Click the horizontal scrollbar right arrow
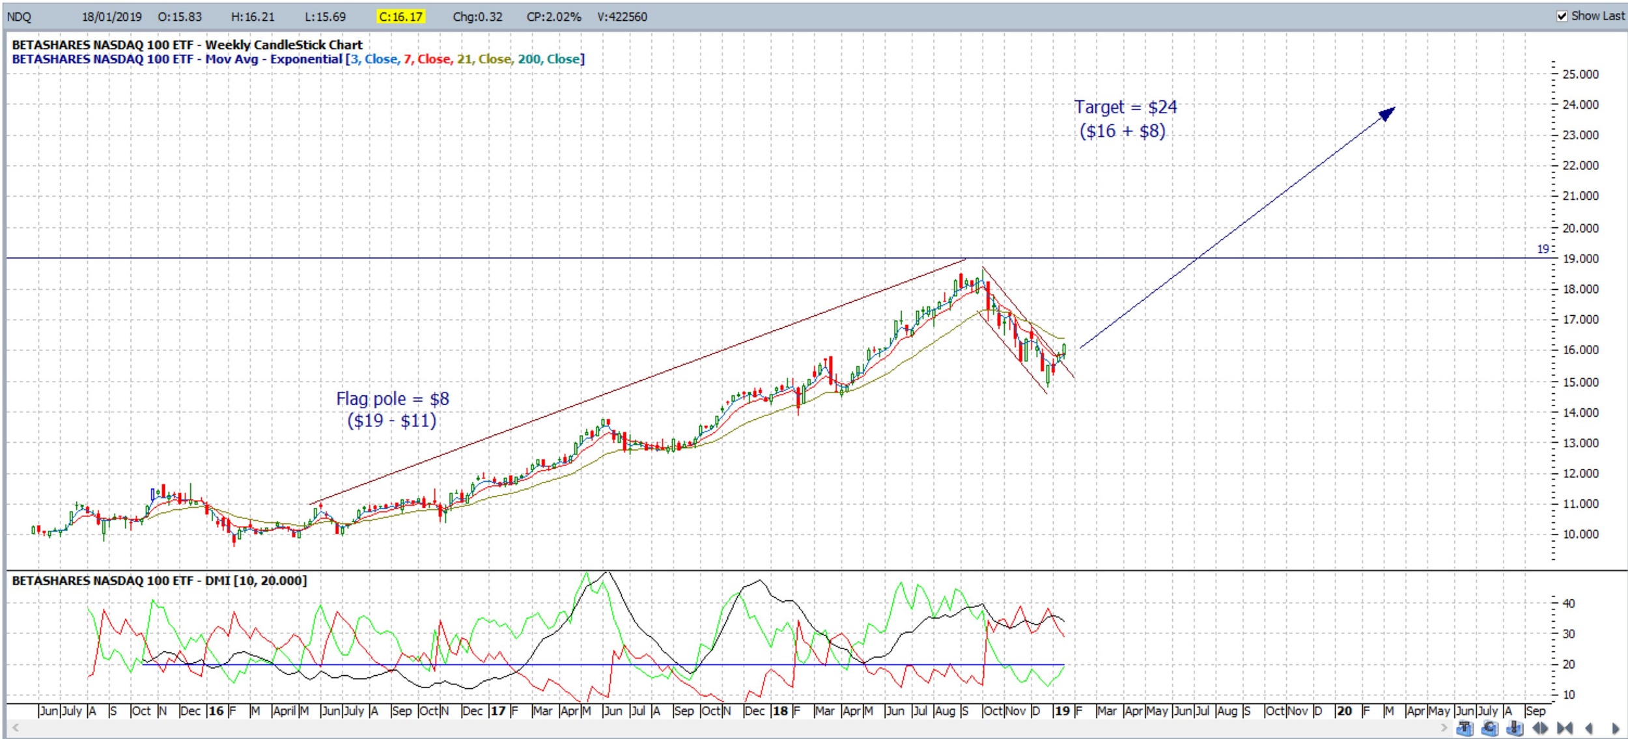Screen dimensions: 1628x739 pyautogui.click(x=1444, y=727)
